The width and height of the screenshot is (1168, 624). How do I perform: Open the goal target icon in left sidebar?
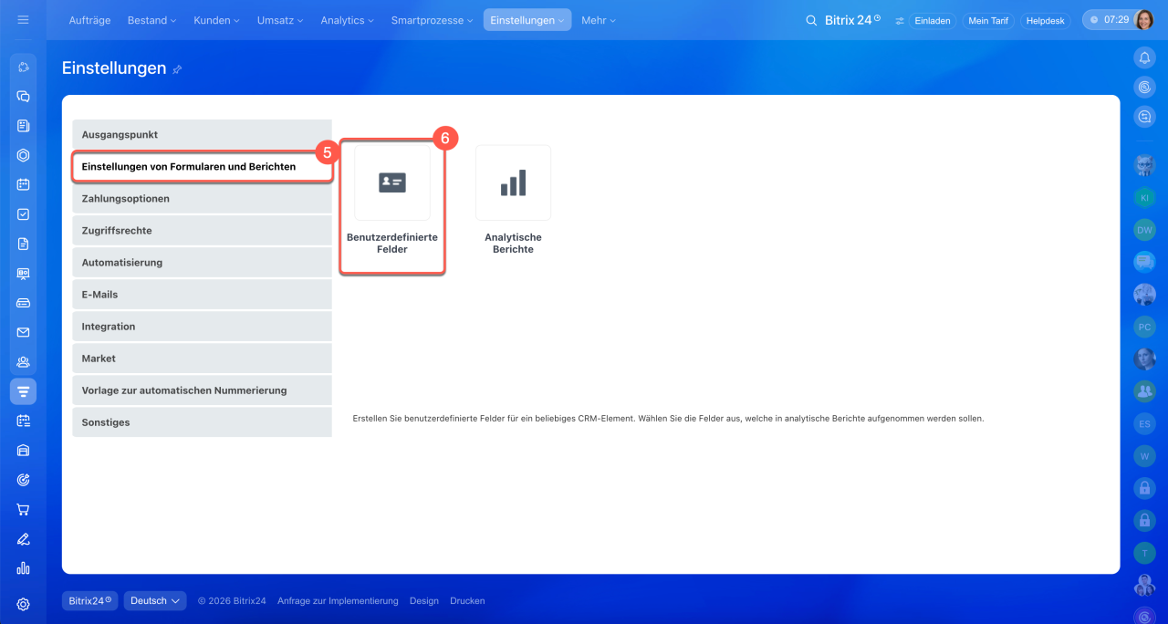(24, 480)
